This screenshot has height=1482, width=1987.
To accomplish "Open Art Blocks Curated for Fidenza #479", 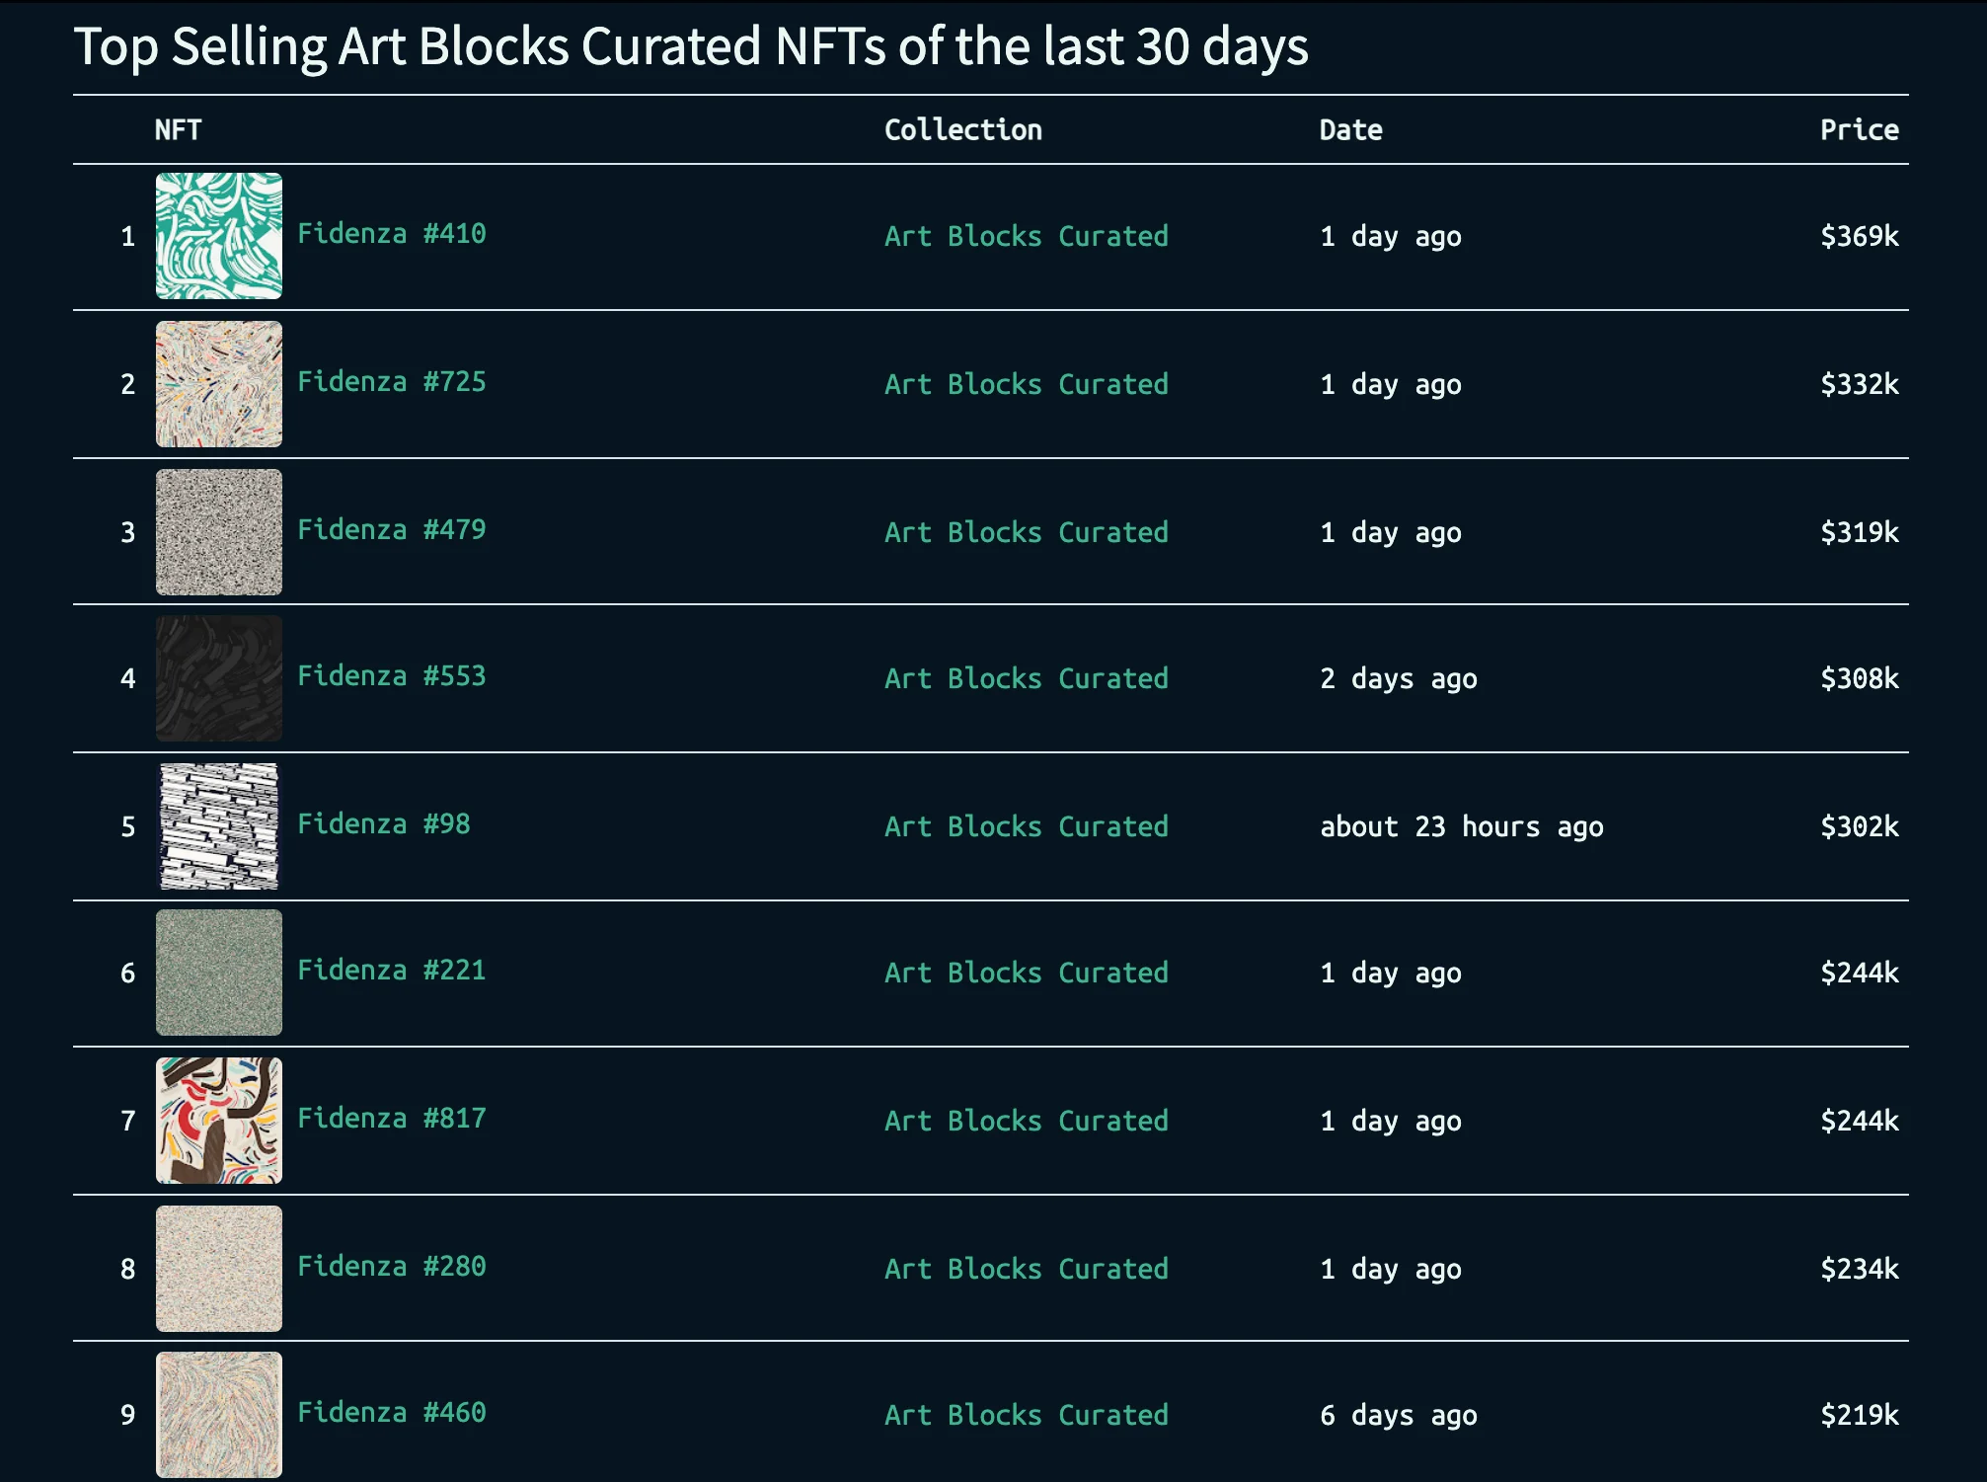I will [x=1026, y=533].
